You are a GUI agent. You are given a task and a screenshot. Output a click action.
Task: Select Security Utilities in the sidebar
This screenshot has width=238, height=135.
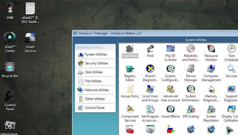click(95, 63)
